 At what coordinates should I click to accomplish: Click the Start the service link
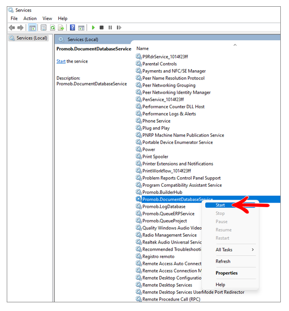tap(61, 61)
